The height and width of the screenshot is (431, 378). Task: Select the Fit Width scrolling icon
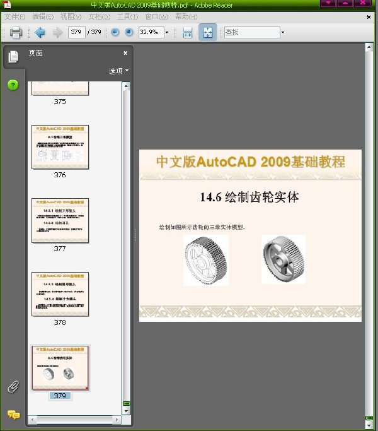(188, 32)
